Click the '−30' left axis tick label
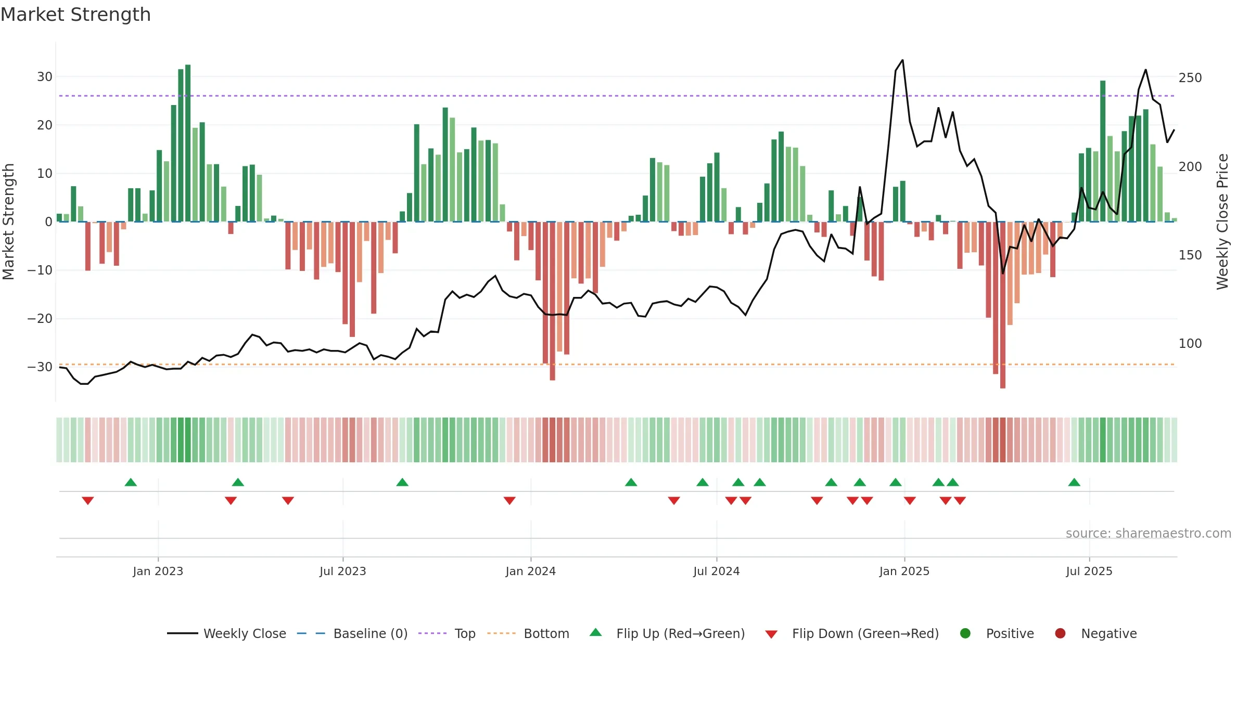1249x702 pixels. [x=40, y=367]
